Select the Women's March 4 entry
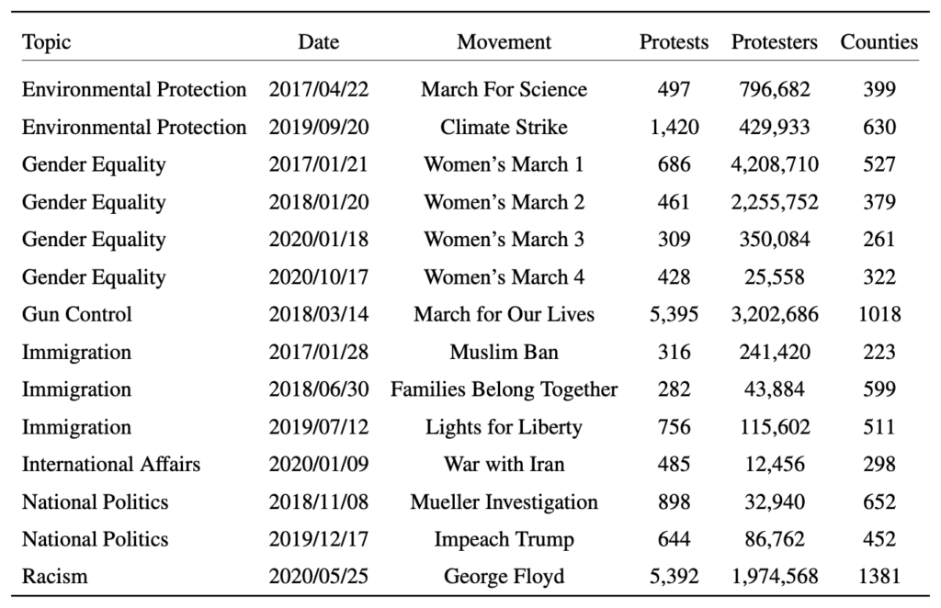This screenshot has height=608, width=941. [x=504, y=276]
